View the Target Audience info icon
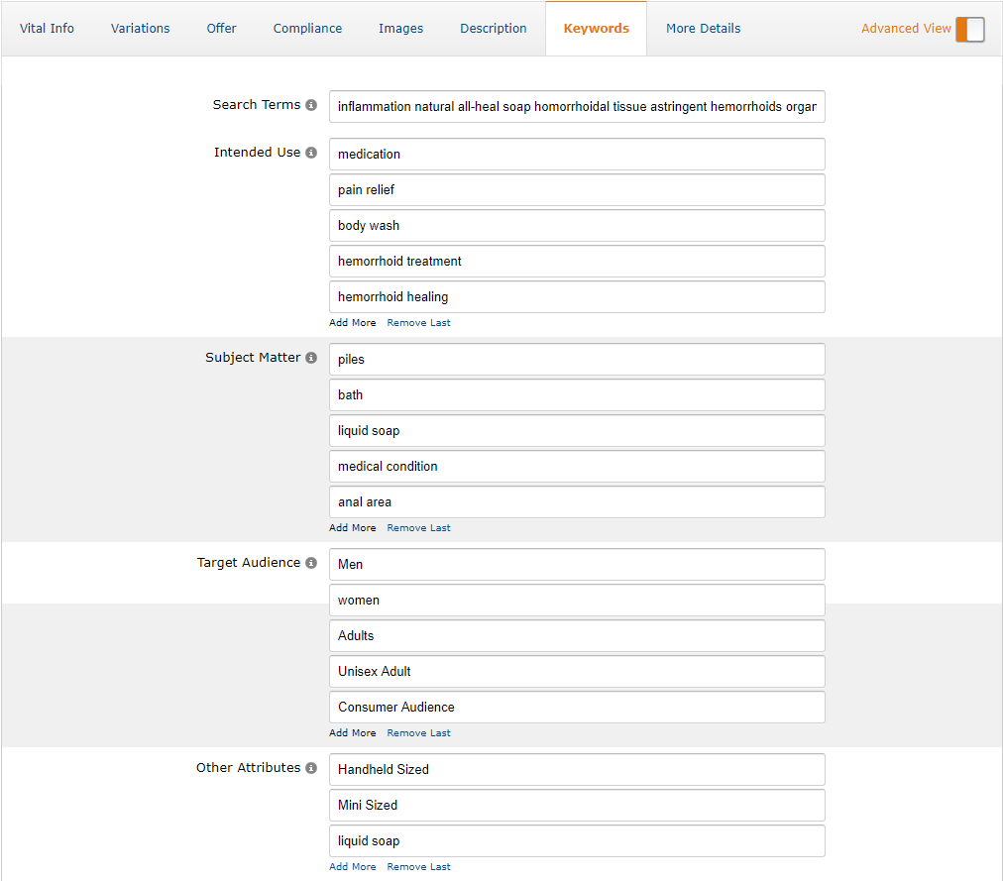 click(311, 562)
